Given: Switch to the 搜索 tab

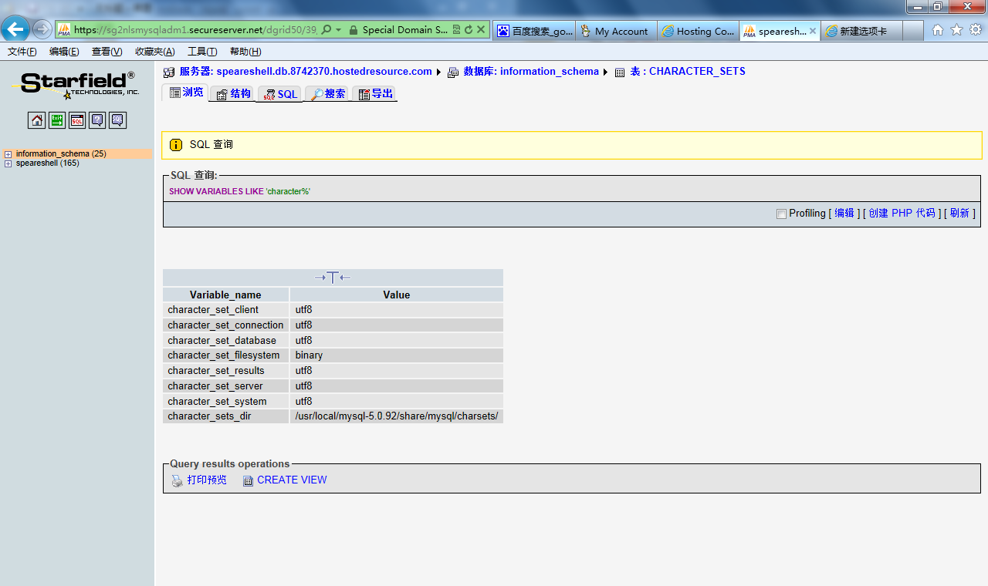Looking at the screenshot, I should [327, 93].
